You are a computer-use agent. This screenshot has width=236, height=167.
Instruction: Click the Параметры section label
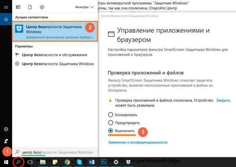pyautogui.click(x=24, y=46)
